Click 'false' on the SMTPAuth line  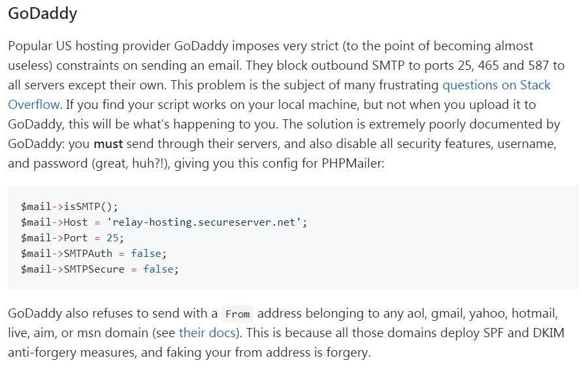146,254
